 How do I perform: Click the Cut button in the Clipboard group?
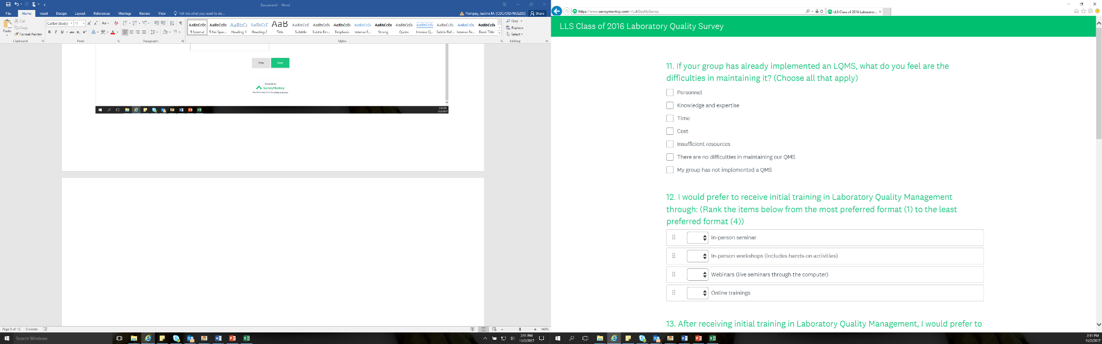tap(20, 21)
